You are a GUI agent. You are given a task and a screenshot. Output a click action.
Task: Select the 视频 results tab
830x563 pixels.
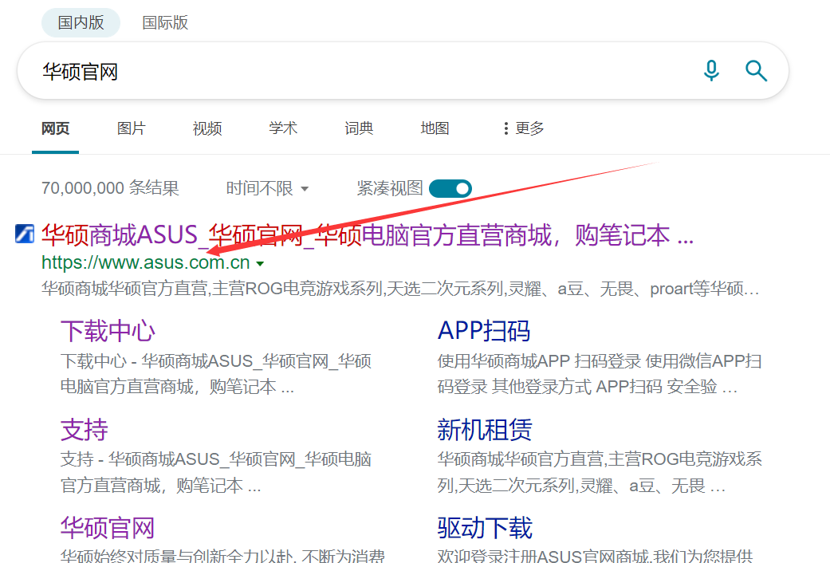pos(207,128)
